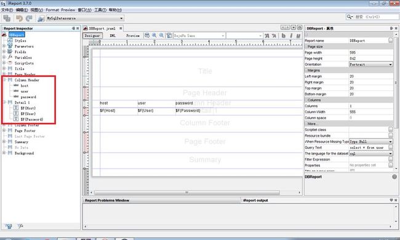
Task: Click the Redo arrow icon
Action: pyautogui.click(x=30, y=18)
